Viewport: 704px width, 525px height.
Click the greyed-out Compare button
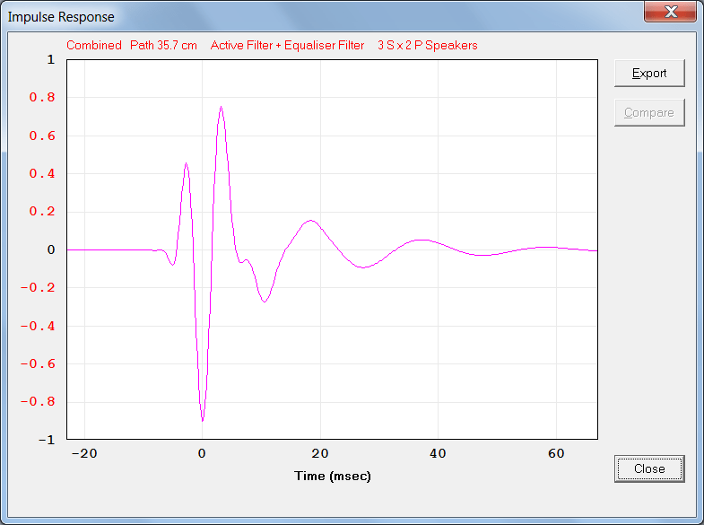click(649, 113)
